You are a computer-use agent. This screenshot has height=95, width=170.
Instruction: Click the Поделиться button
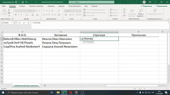pyautogui.click(x=146, y=6)
